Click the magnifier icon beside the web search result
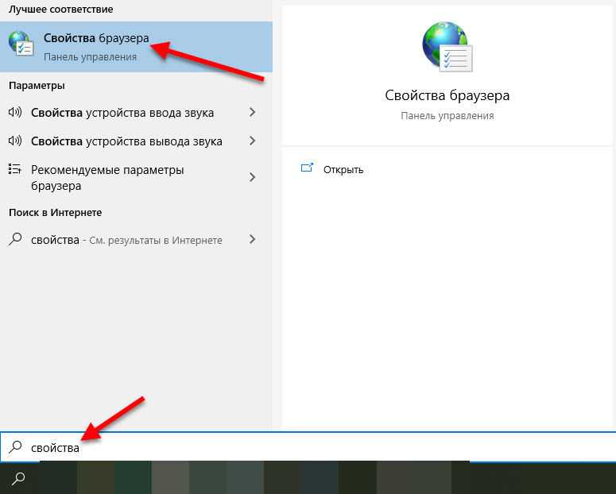Image resolution: width=616 pixels, height=494 pixels. coord(14,240)
